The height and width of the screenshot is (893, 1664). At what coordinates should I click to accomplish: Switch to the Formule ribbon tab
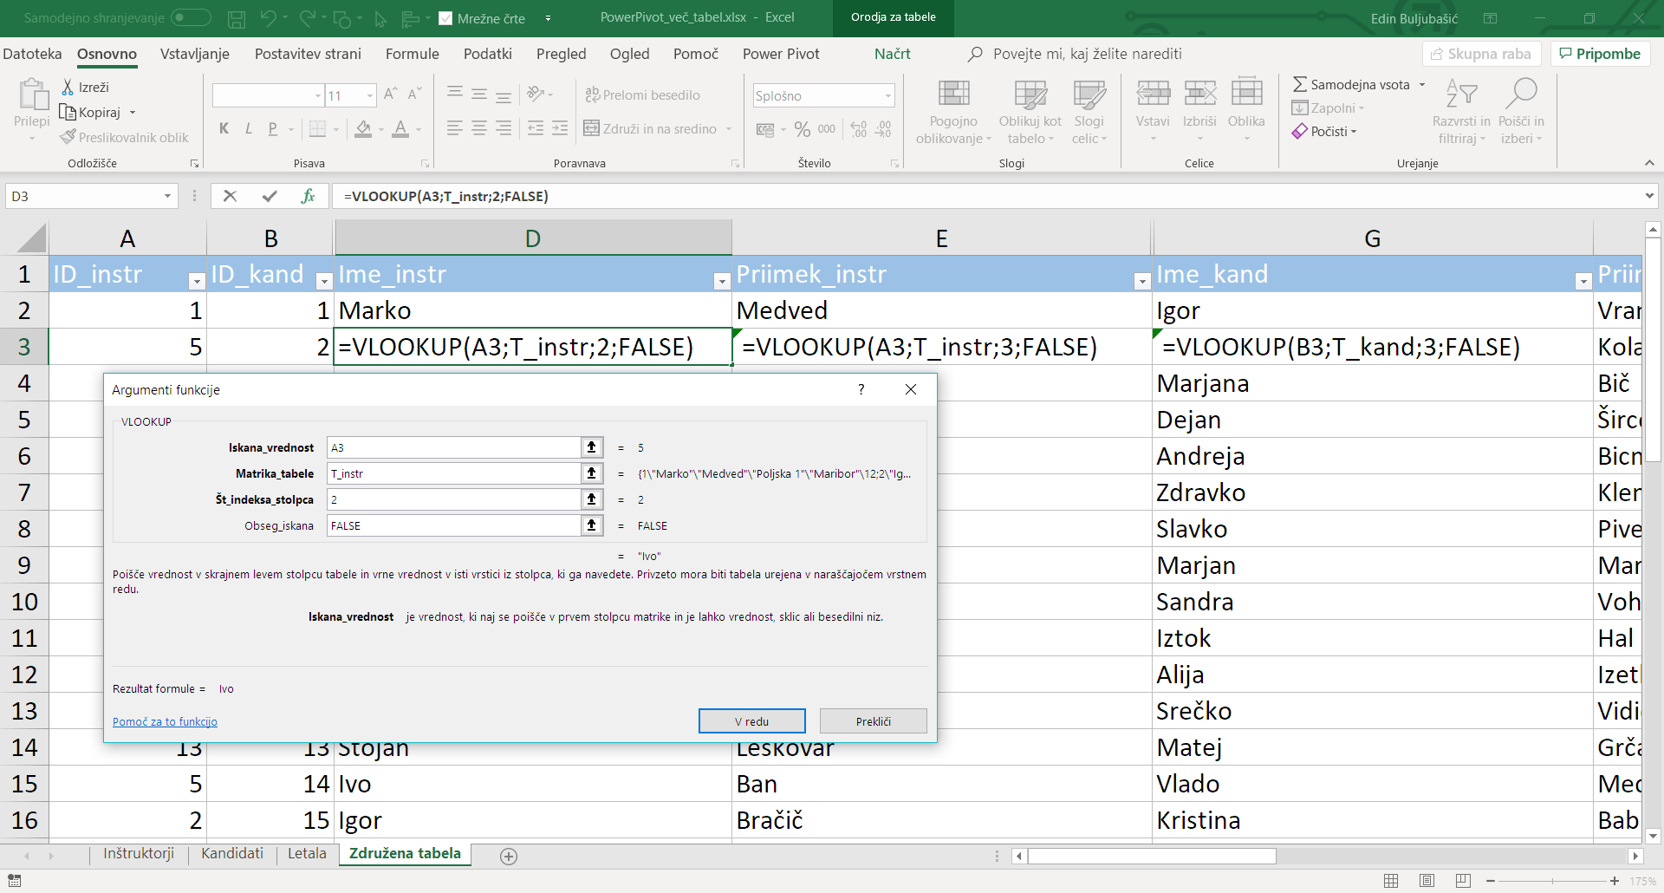click(412, 53)
